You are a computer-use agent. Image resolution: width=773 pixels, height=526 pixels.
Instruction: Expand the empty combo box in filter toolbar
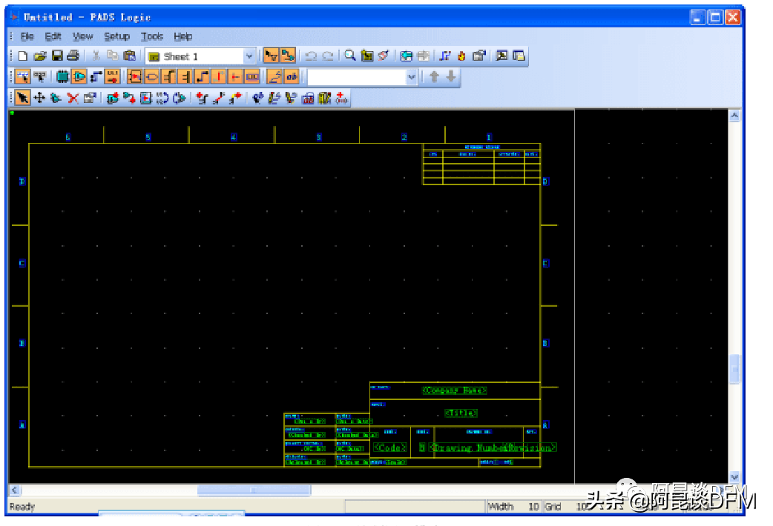[x=412, y=77]
